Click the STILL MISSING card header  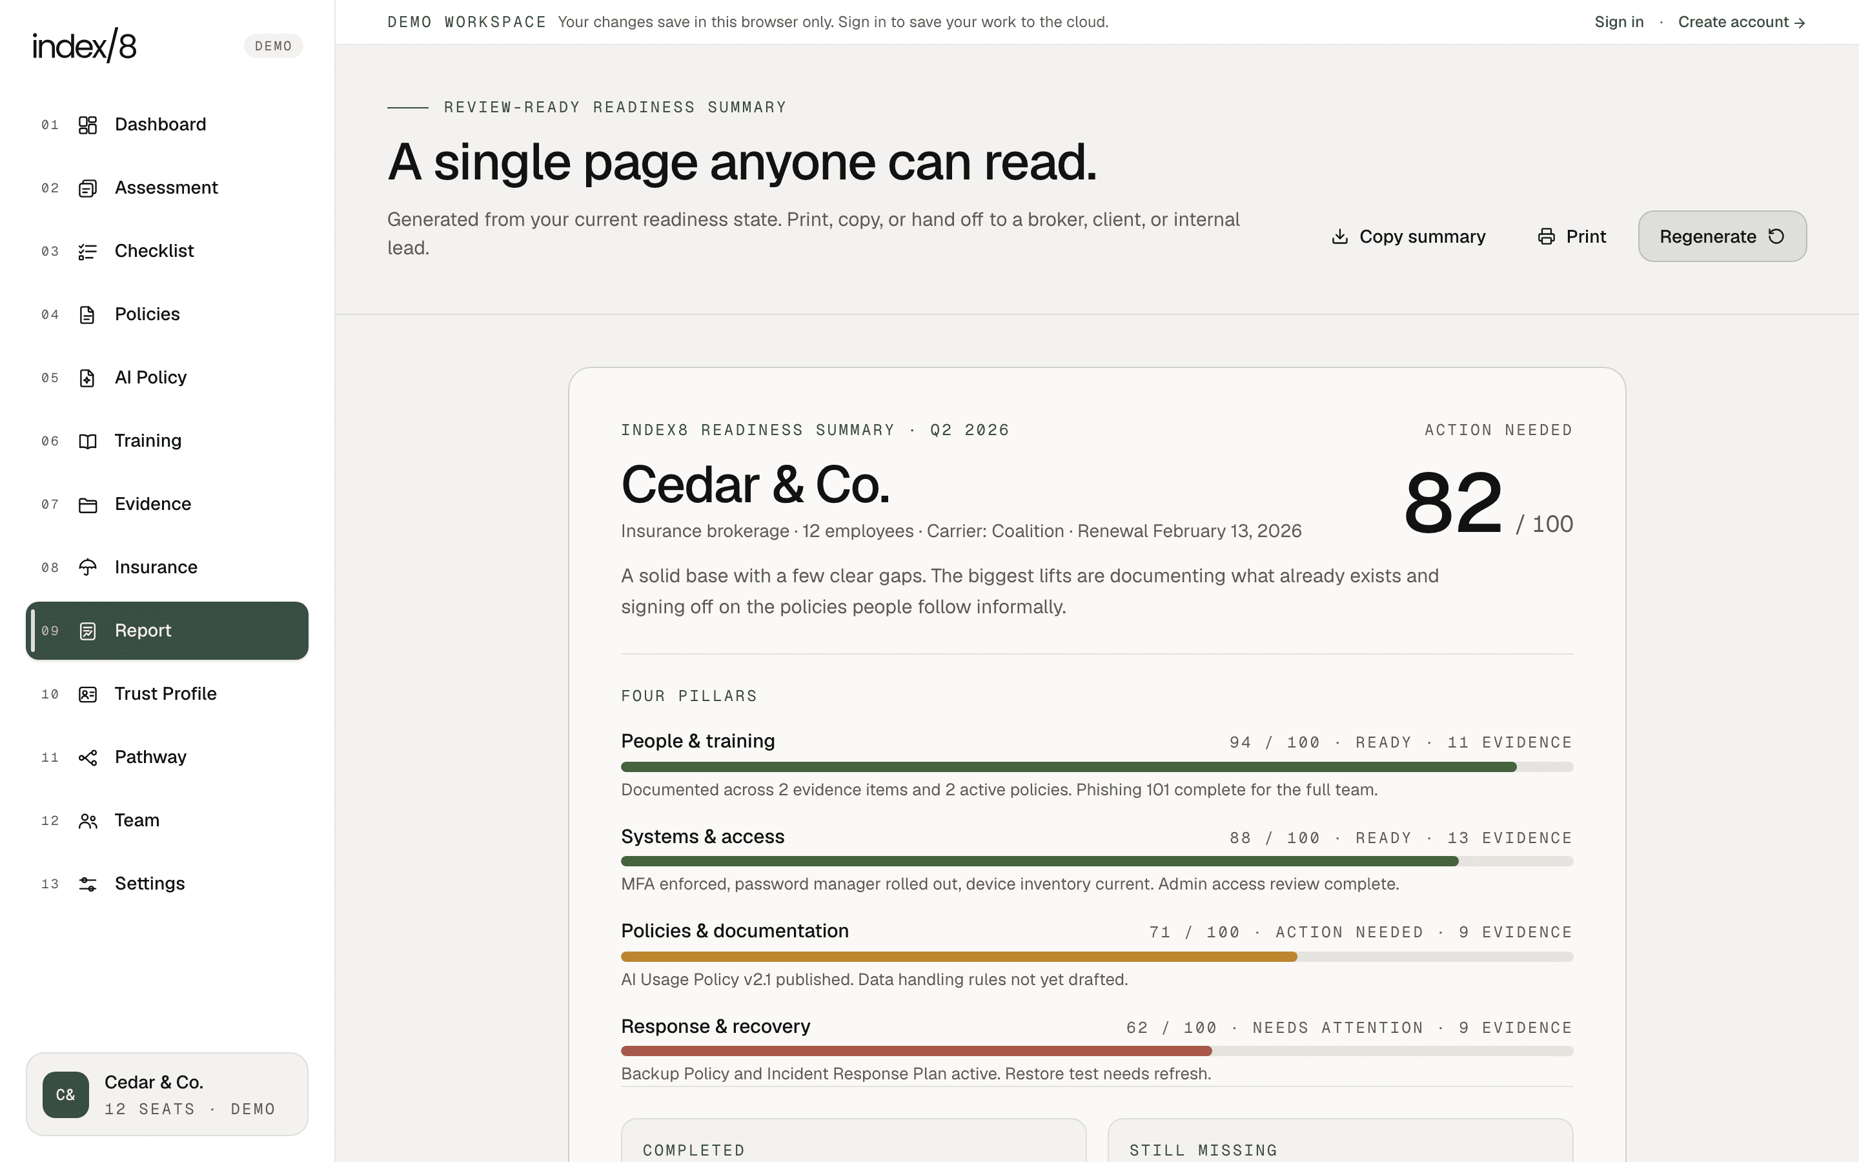(1203, 1150)
